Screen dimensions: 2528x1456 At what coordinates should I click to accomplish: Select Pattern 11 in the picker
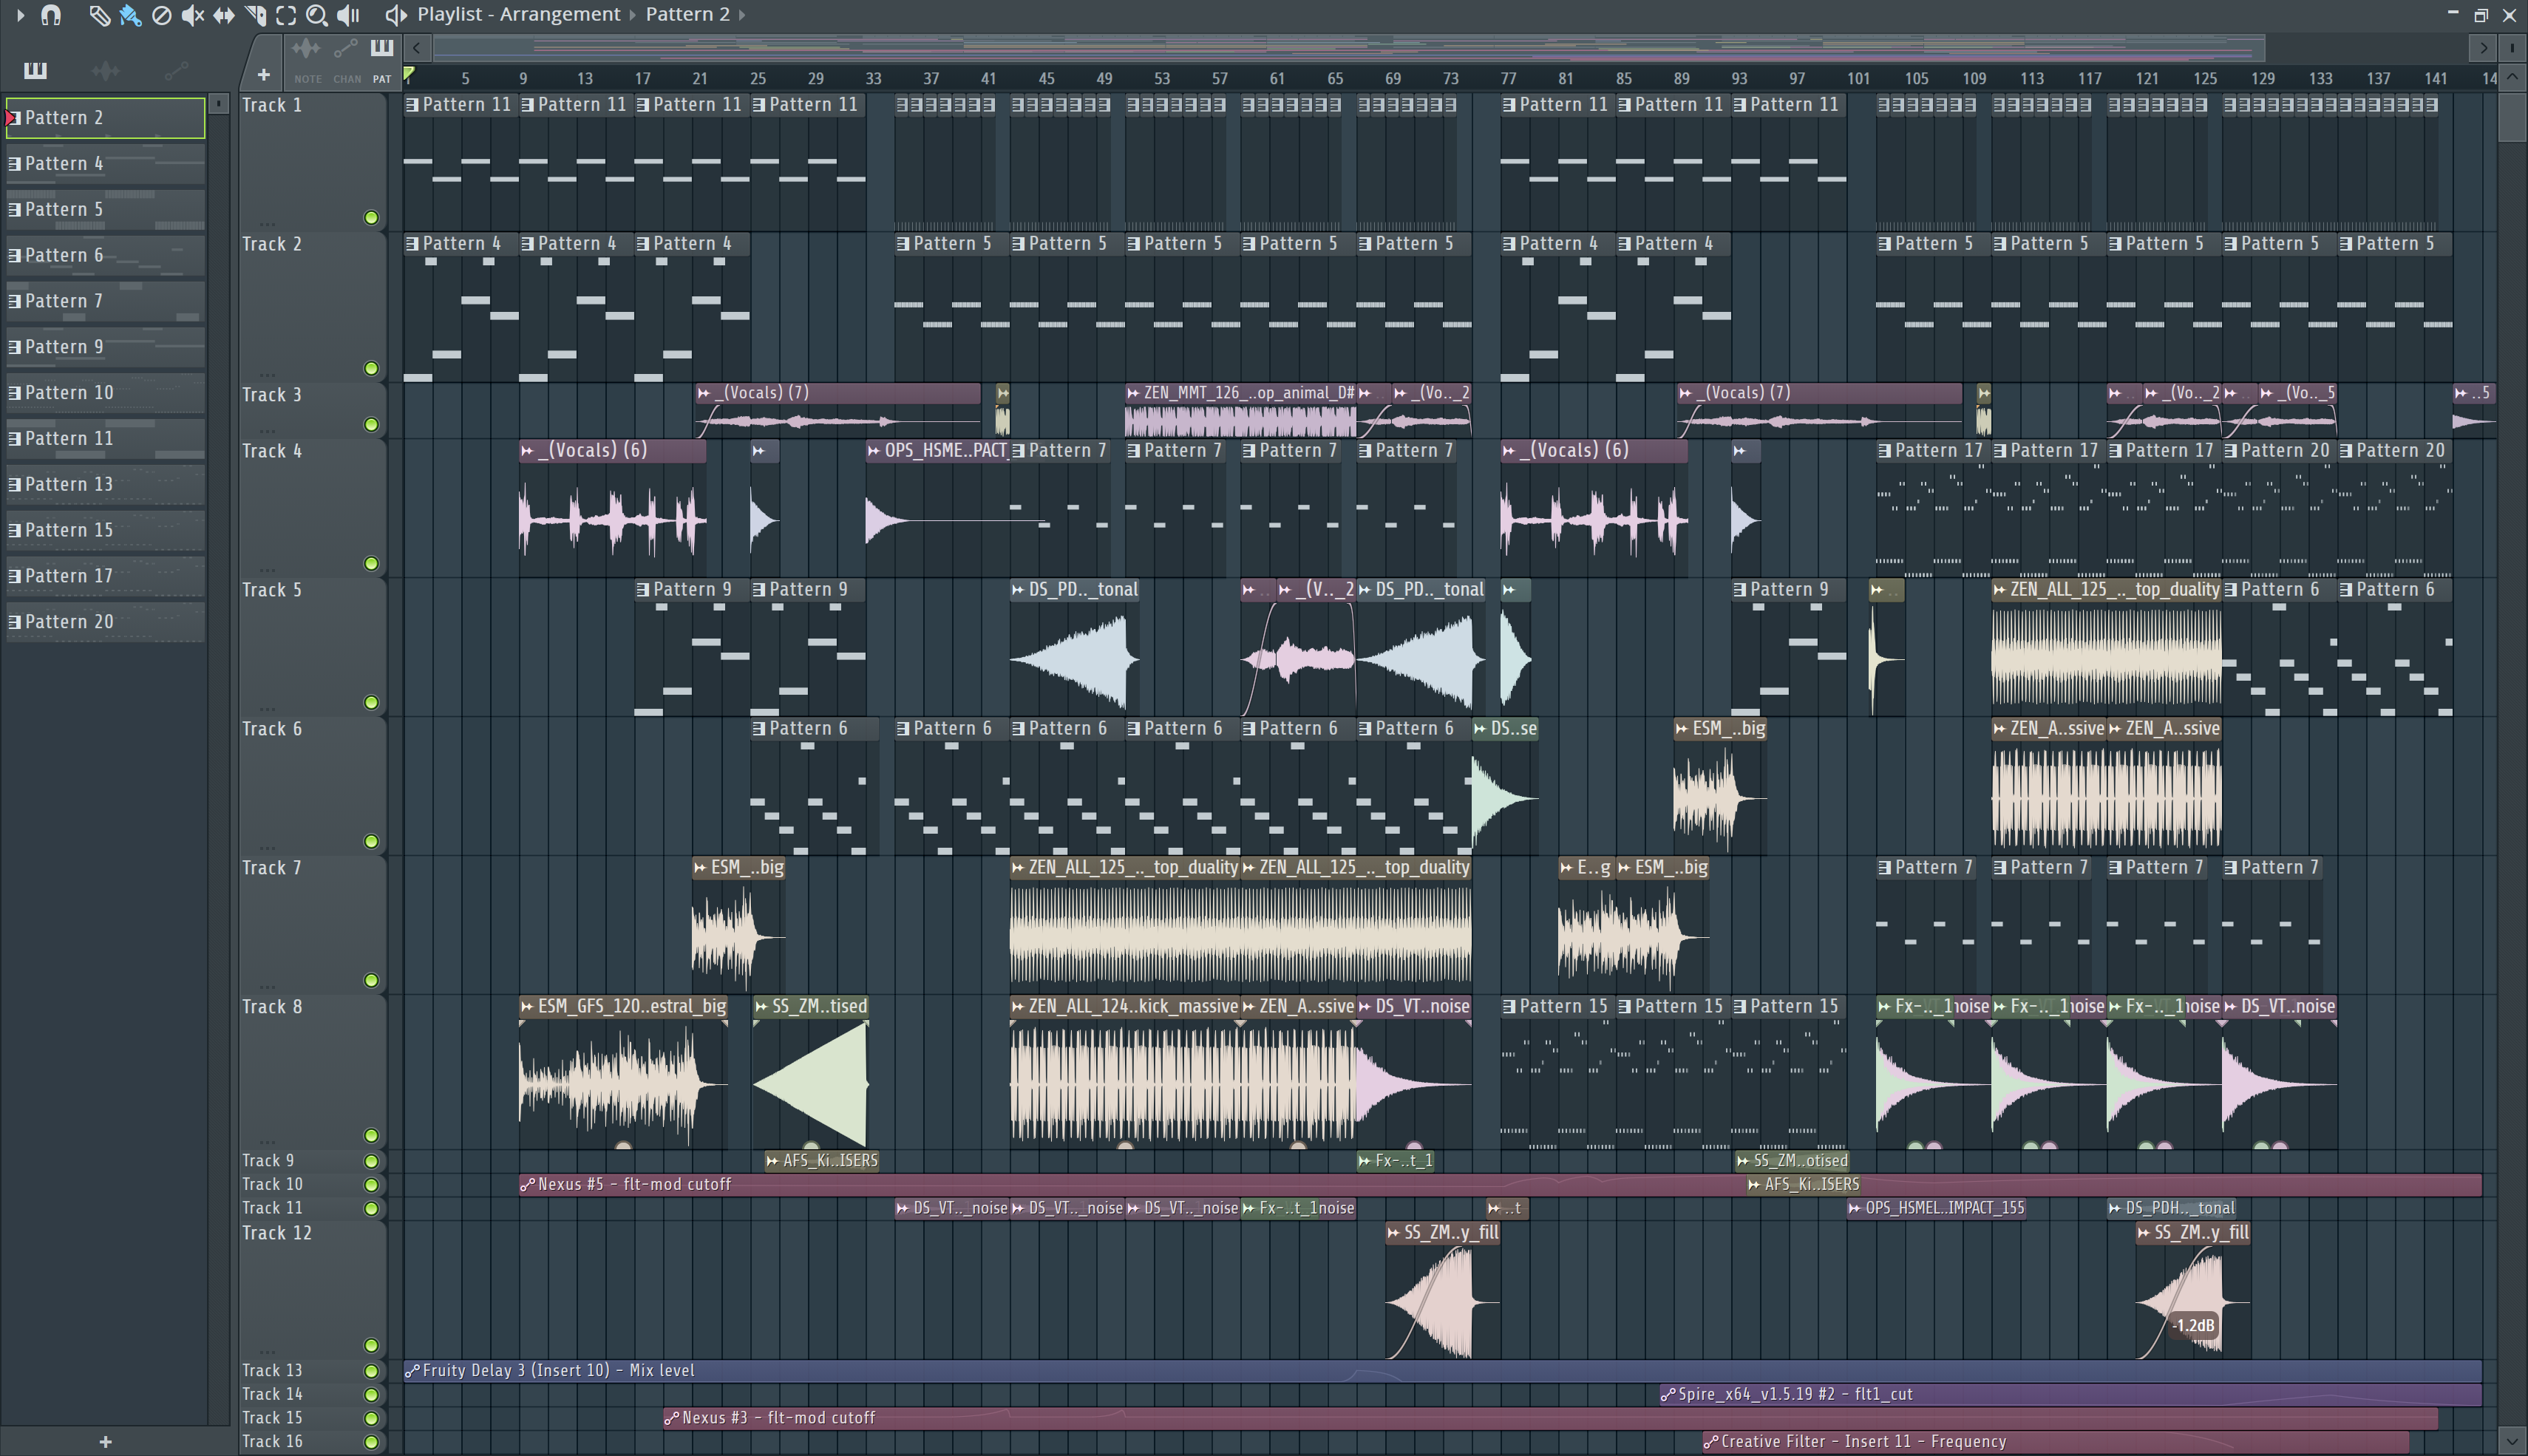tap(105, 439)
